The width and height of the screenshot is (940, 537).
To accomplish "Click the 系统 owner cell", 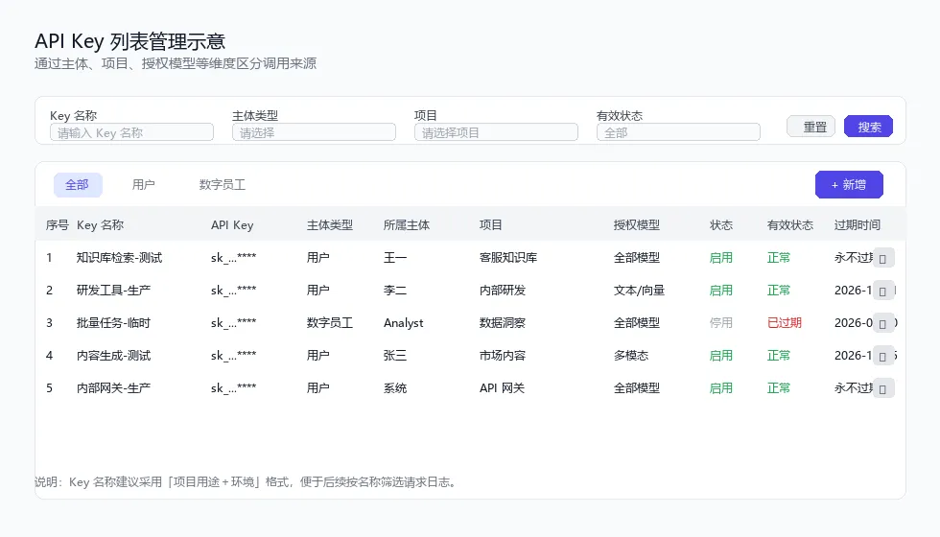I will (395, 388).
